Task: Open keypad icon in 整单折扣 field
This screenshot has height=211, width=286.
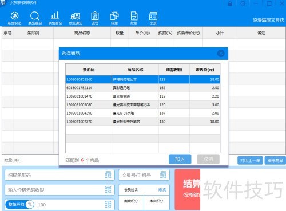Action: point(108,205)
